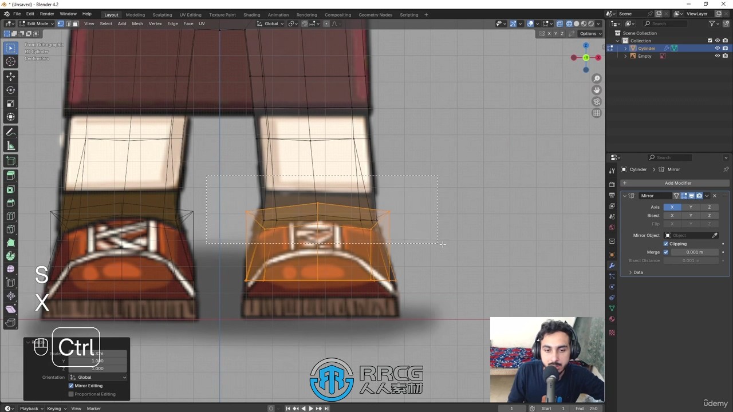Remove the Mirror modifier with X

click(x=715, y=196)
